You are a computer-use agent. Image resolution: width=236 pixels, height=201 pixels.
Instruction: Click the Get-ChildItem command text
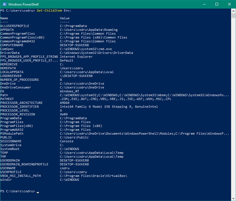coord(49,11)
